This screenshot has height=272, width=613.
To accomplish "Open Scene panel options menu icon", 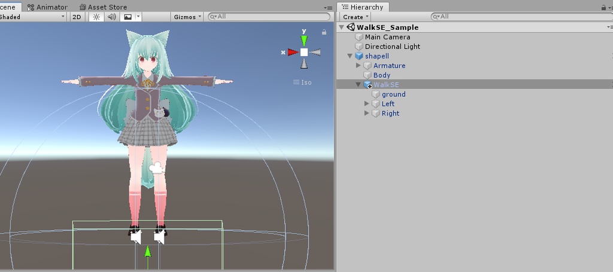I will click(328, 8).
